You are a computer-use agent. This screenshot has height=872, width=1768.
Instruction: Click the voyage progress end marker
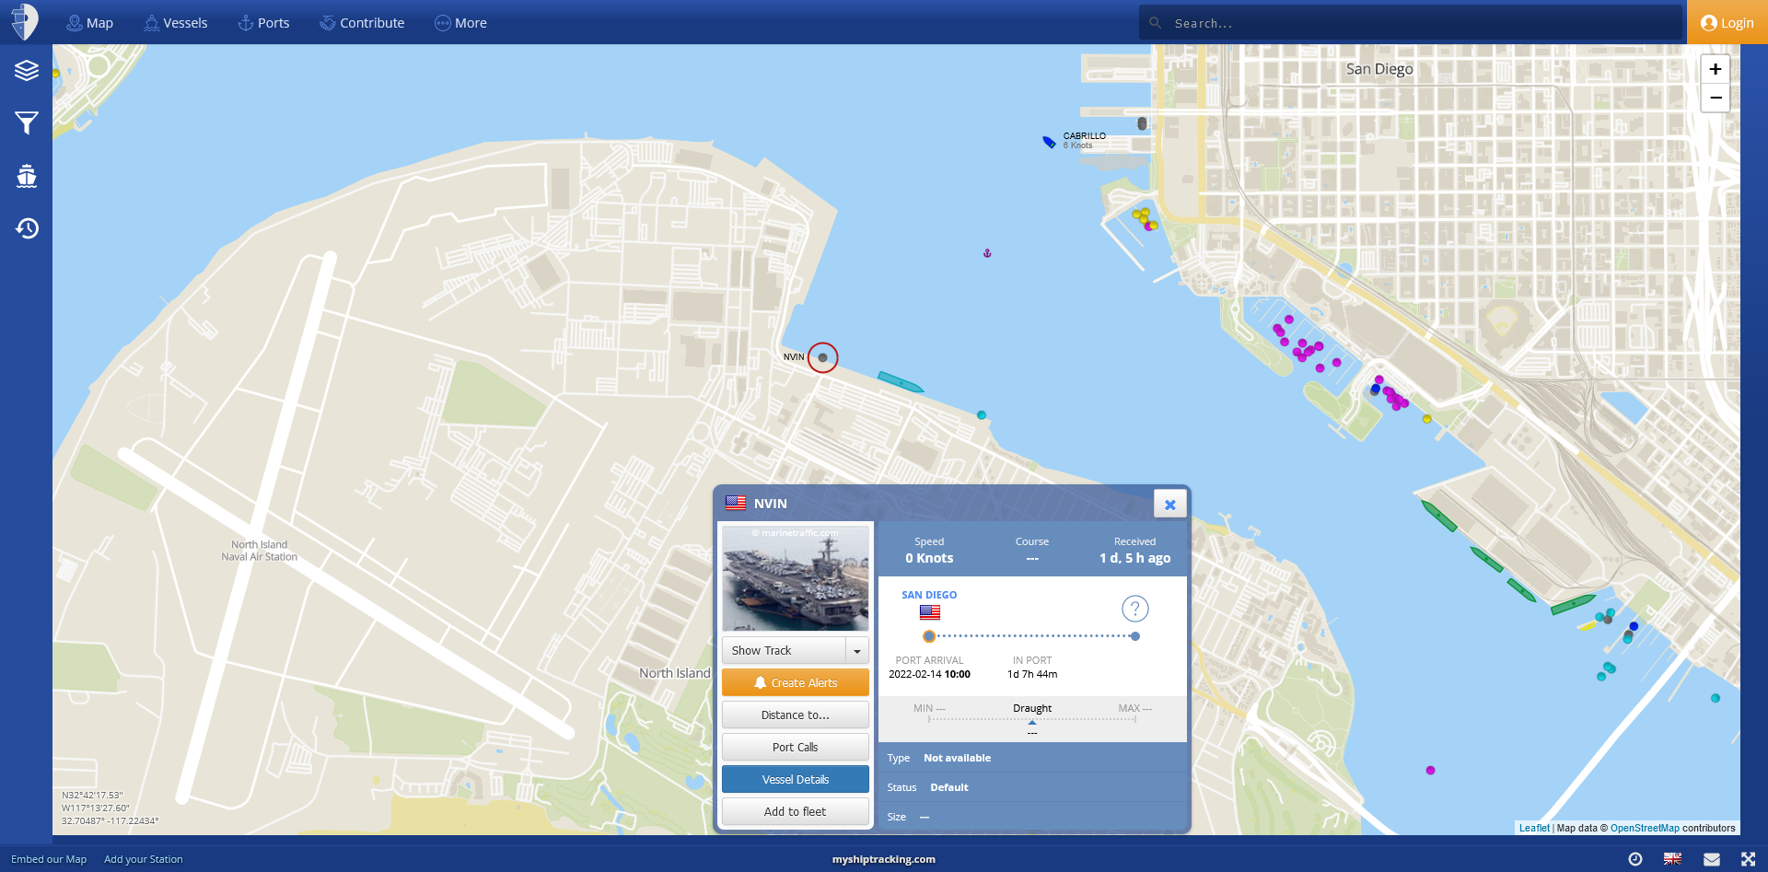click(1135, 636)
